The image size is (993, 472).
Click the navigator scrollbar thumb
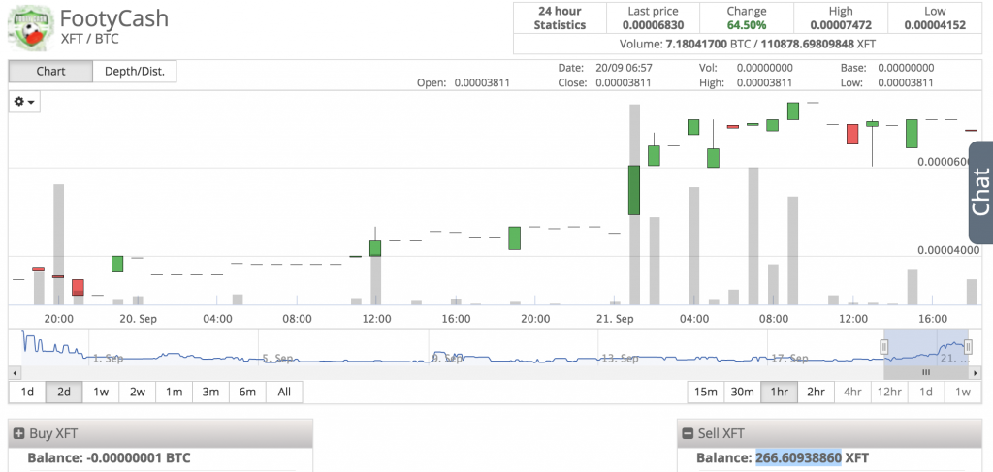925,372
